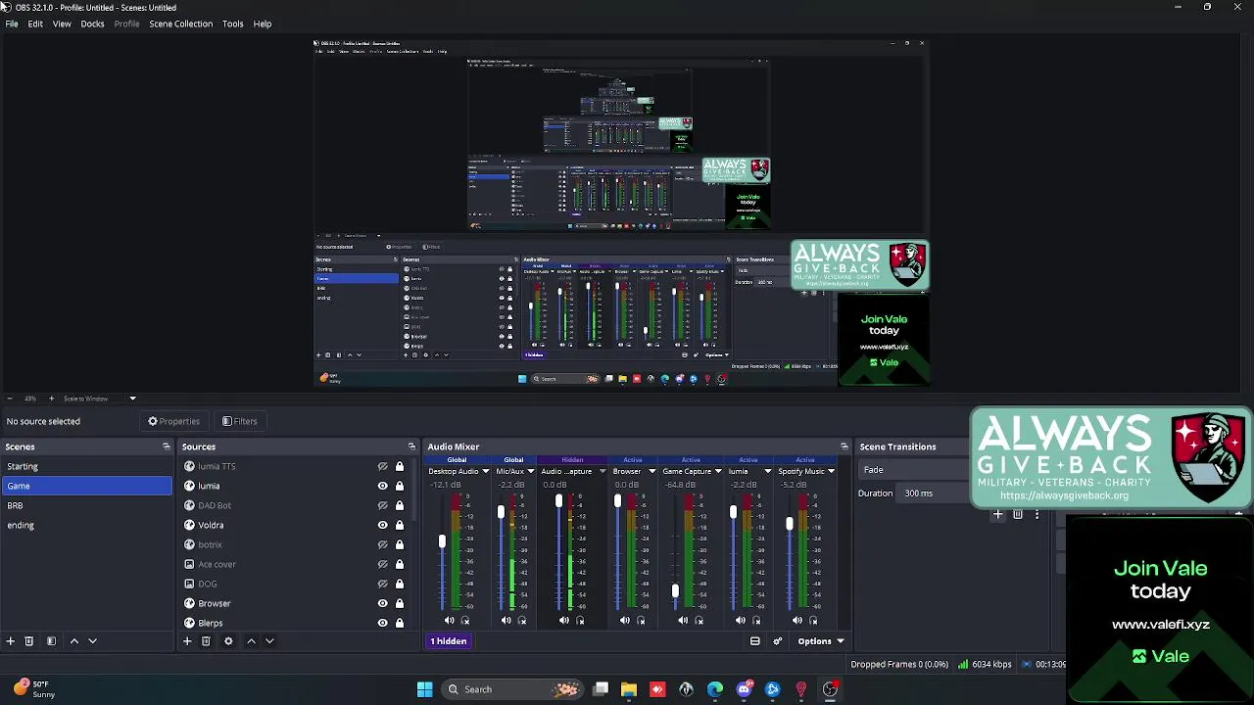This screenshot has height=705, width=1254.
Task: Click the Properties button
Action: click(173, 421)
